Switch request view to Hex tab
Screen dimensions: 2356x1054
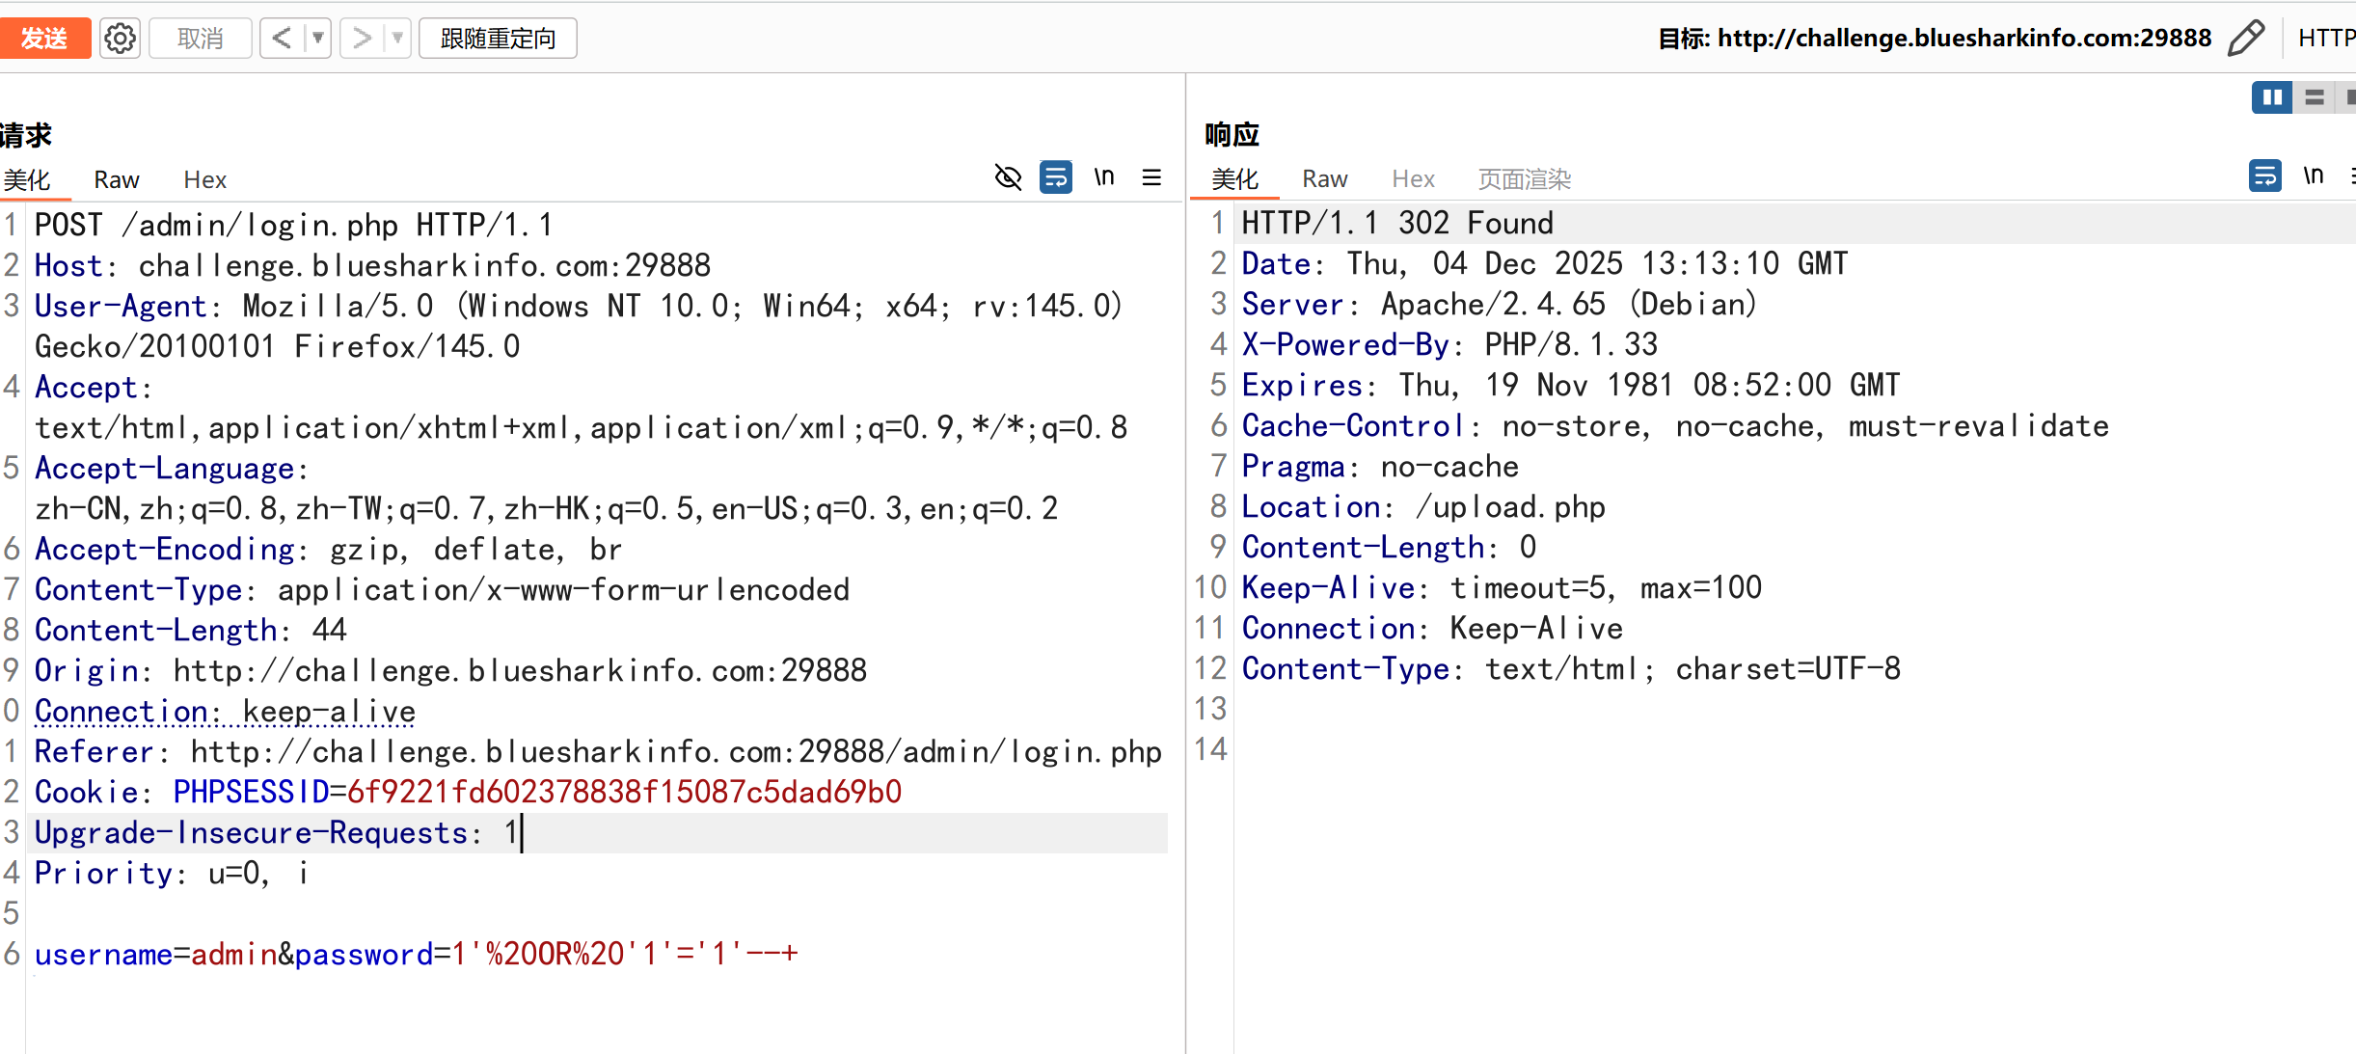point(204,180)
